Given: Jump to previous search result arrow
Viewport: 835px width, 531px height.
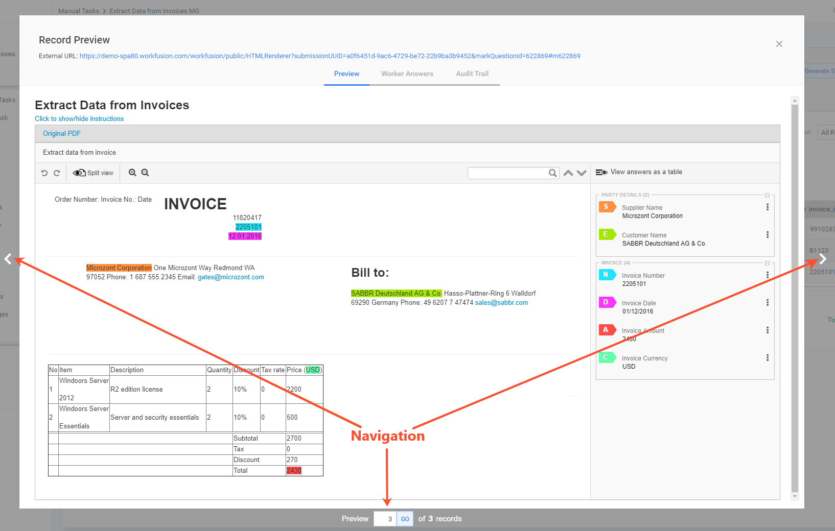Looking at the screenshot, I should point(568,173).
